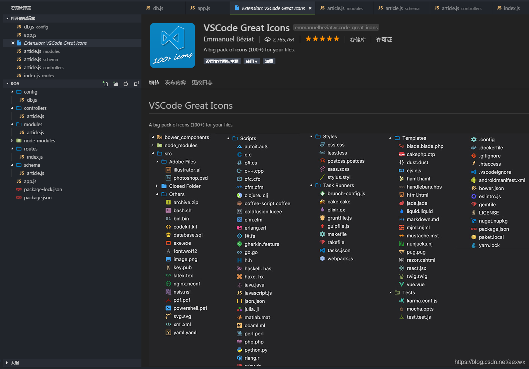The height and width of the screenshot is (369, 529).
Task: Expand the node_modules folder in KOA tree
Action: 12,141
